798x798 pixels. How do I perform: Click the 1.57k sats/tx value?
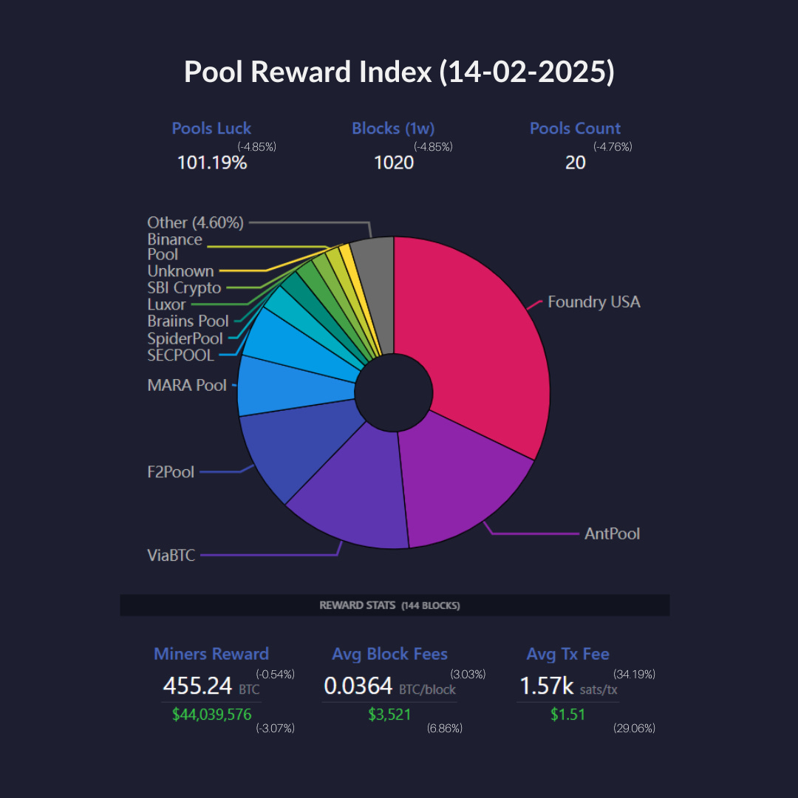point(568,686)
